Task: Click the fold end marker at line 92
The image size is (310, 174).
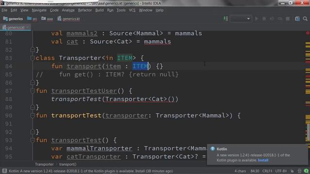Action: 32,132
